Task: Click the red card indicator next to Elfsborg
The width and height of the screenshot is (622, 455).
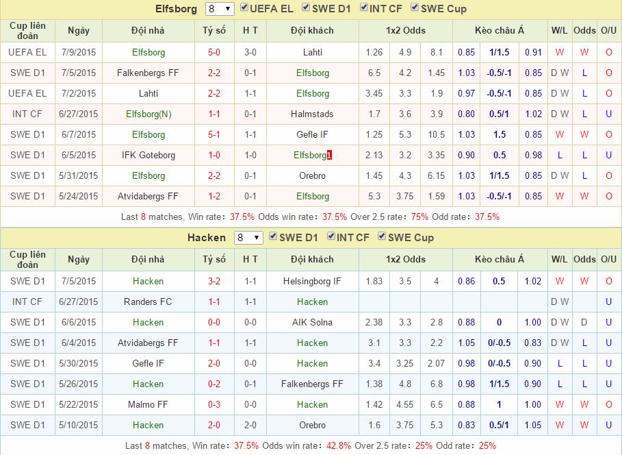Action: [329, 156]
